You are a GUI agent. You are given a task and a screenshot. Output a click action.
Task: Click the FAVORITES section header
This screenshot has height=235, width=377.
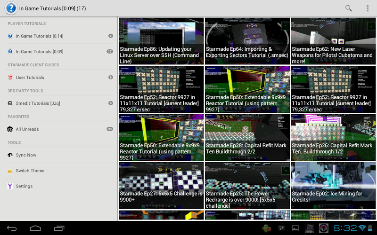point(18,117)
